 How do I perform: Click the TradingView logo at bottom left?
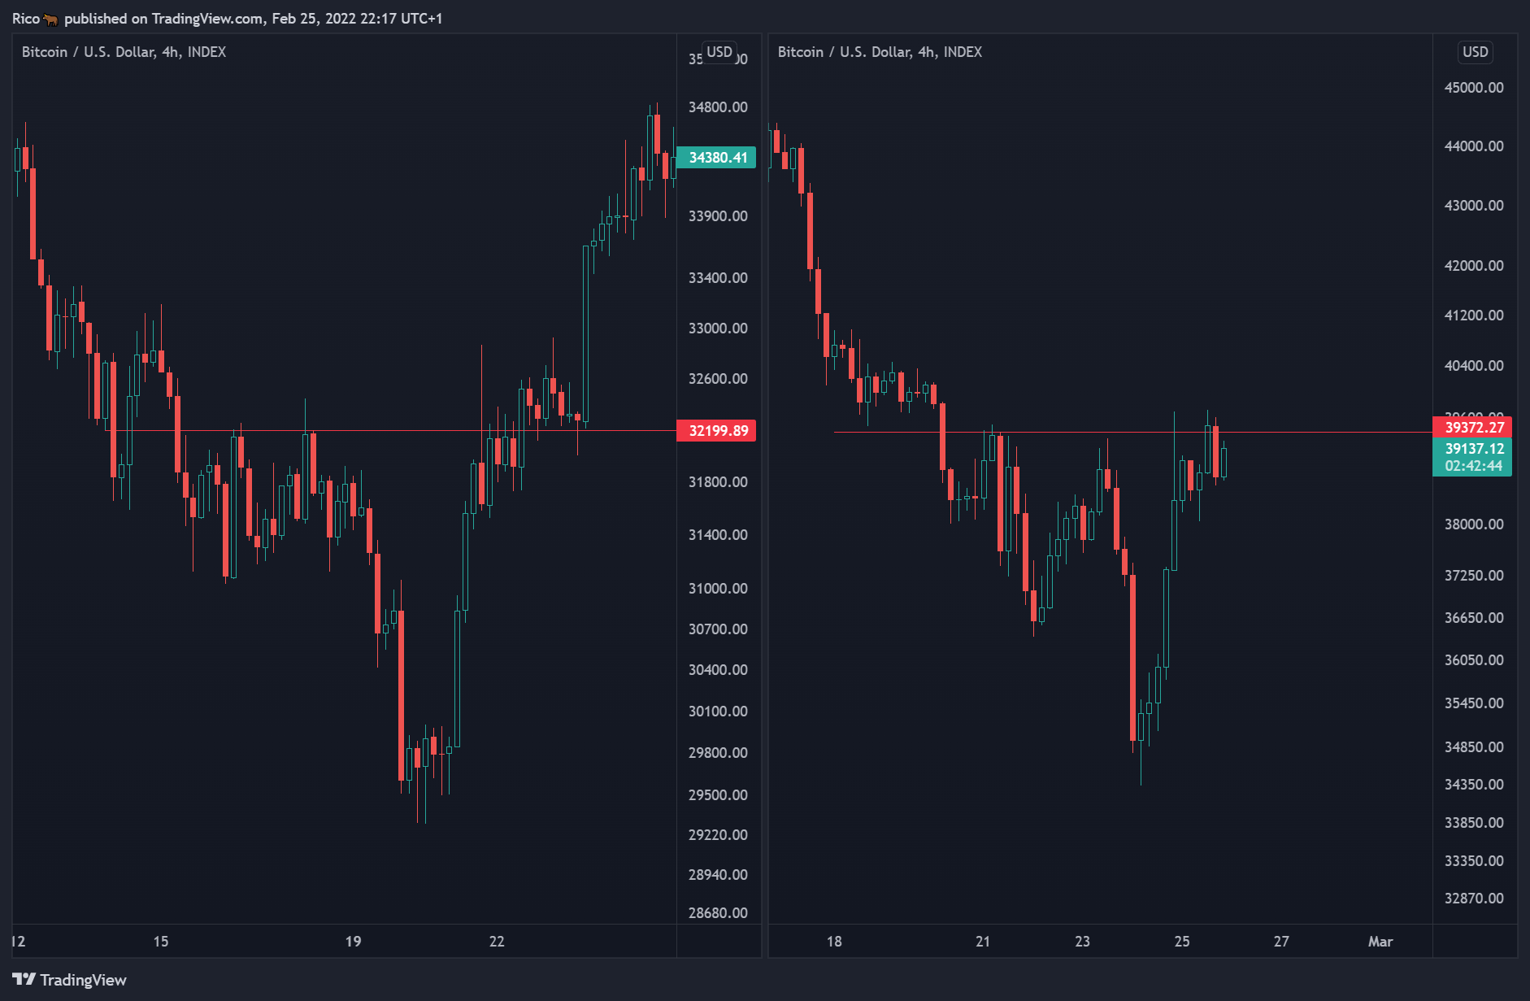pos(69,980)
